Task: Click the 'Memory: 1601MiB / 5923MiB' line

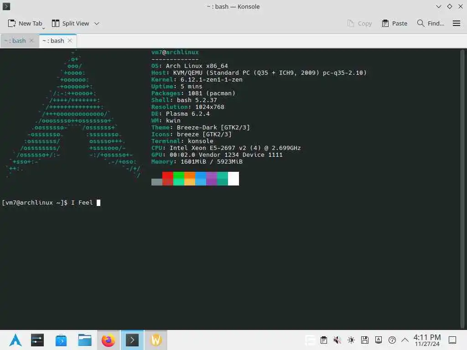Action: pos(197,162)
